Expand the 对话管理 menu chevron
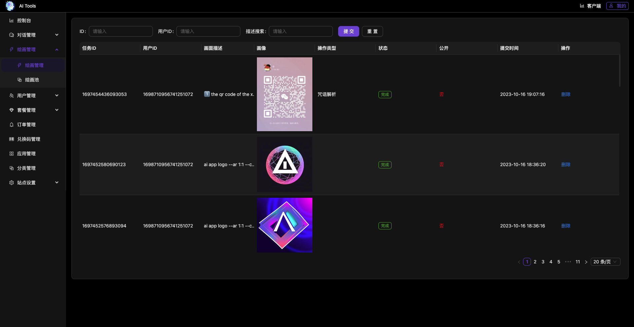Image resolution: width=634 pixels, height=327 pixels. 57,35
